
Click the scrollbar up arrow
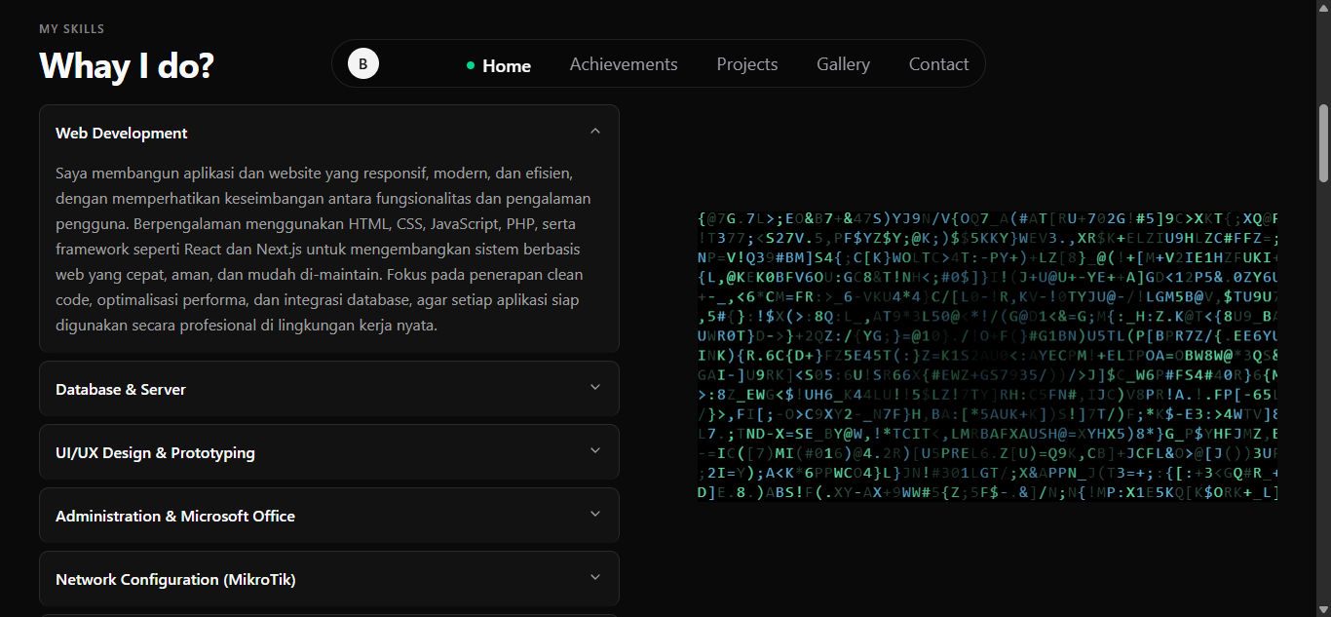coord(1323,7)
